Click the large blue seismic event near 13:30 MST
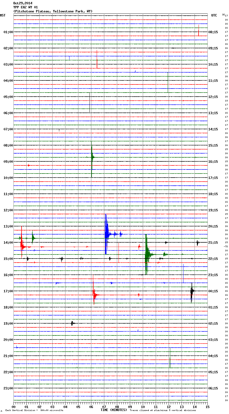229x414 pixels. tap(107, 234)
